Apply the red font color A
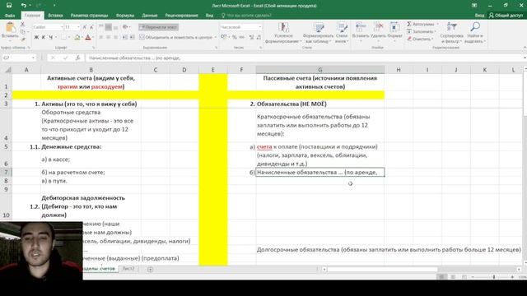Viewport: 527px width, 296px height. [x=88, y=37]
